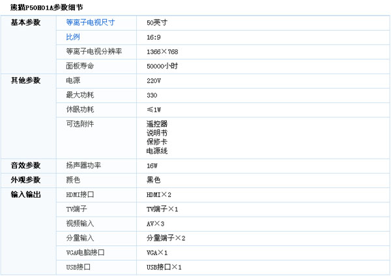The width and height of the screenshot is (391, 276).
Task: Select the value 1366×768
Action: pyautogui.click(x=162, y=52)
